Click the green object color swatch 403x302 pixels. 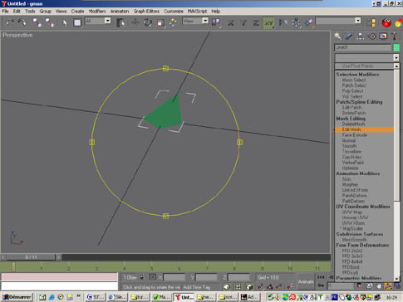tap(396, 47)
